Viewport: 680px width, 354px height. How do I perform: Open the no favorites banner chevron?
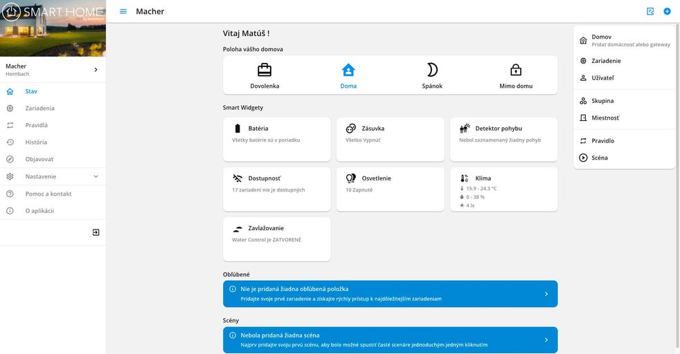[x=546, y=294]
